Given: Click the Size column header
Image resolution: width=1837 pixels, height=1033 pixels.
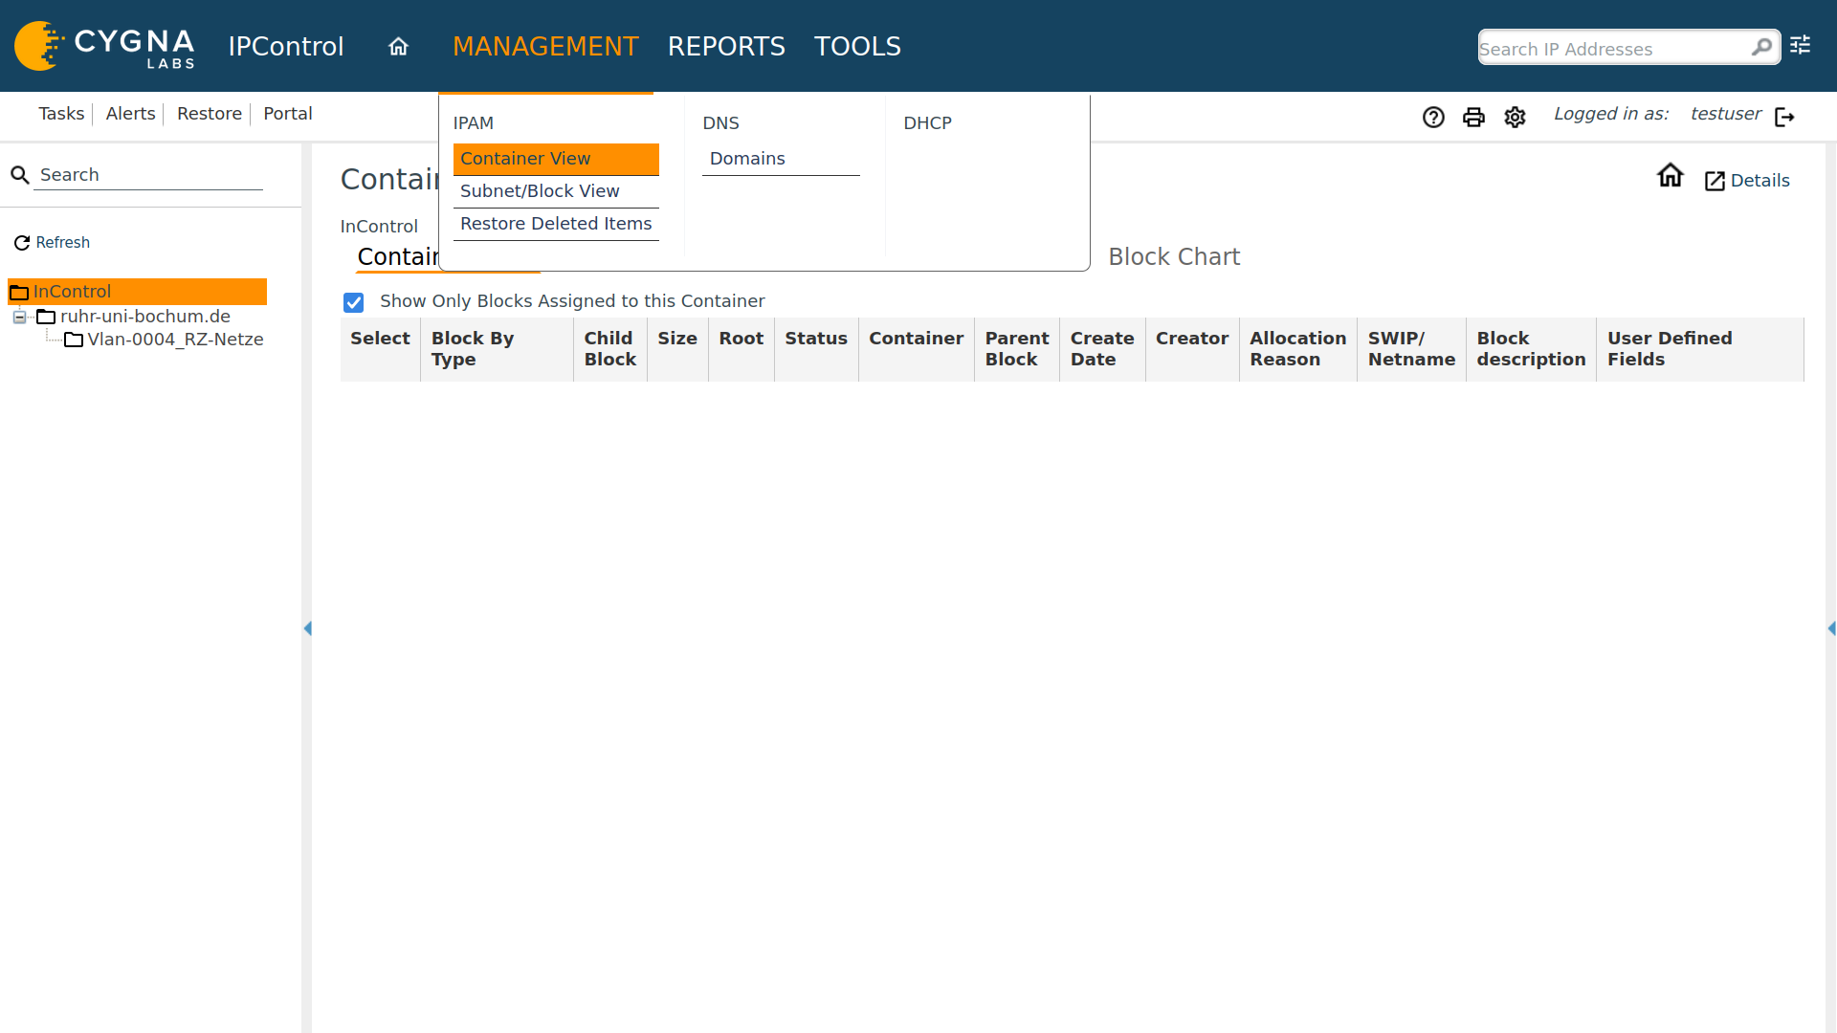Looking at the screenshot, I should [677, 349].
